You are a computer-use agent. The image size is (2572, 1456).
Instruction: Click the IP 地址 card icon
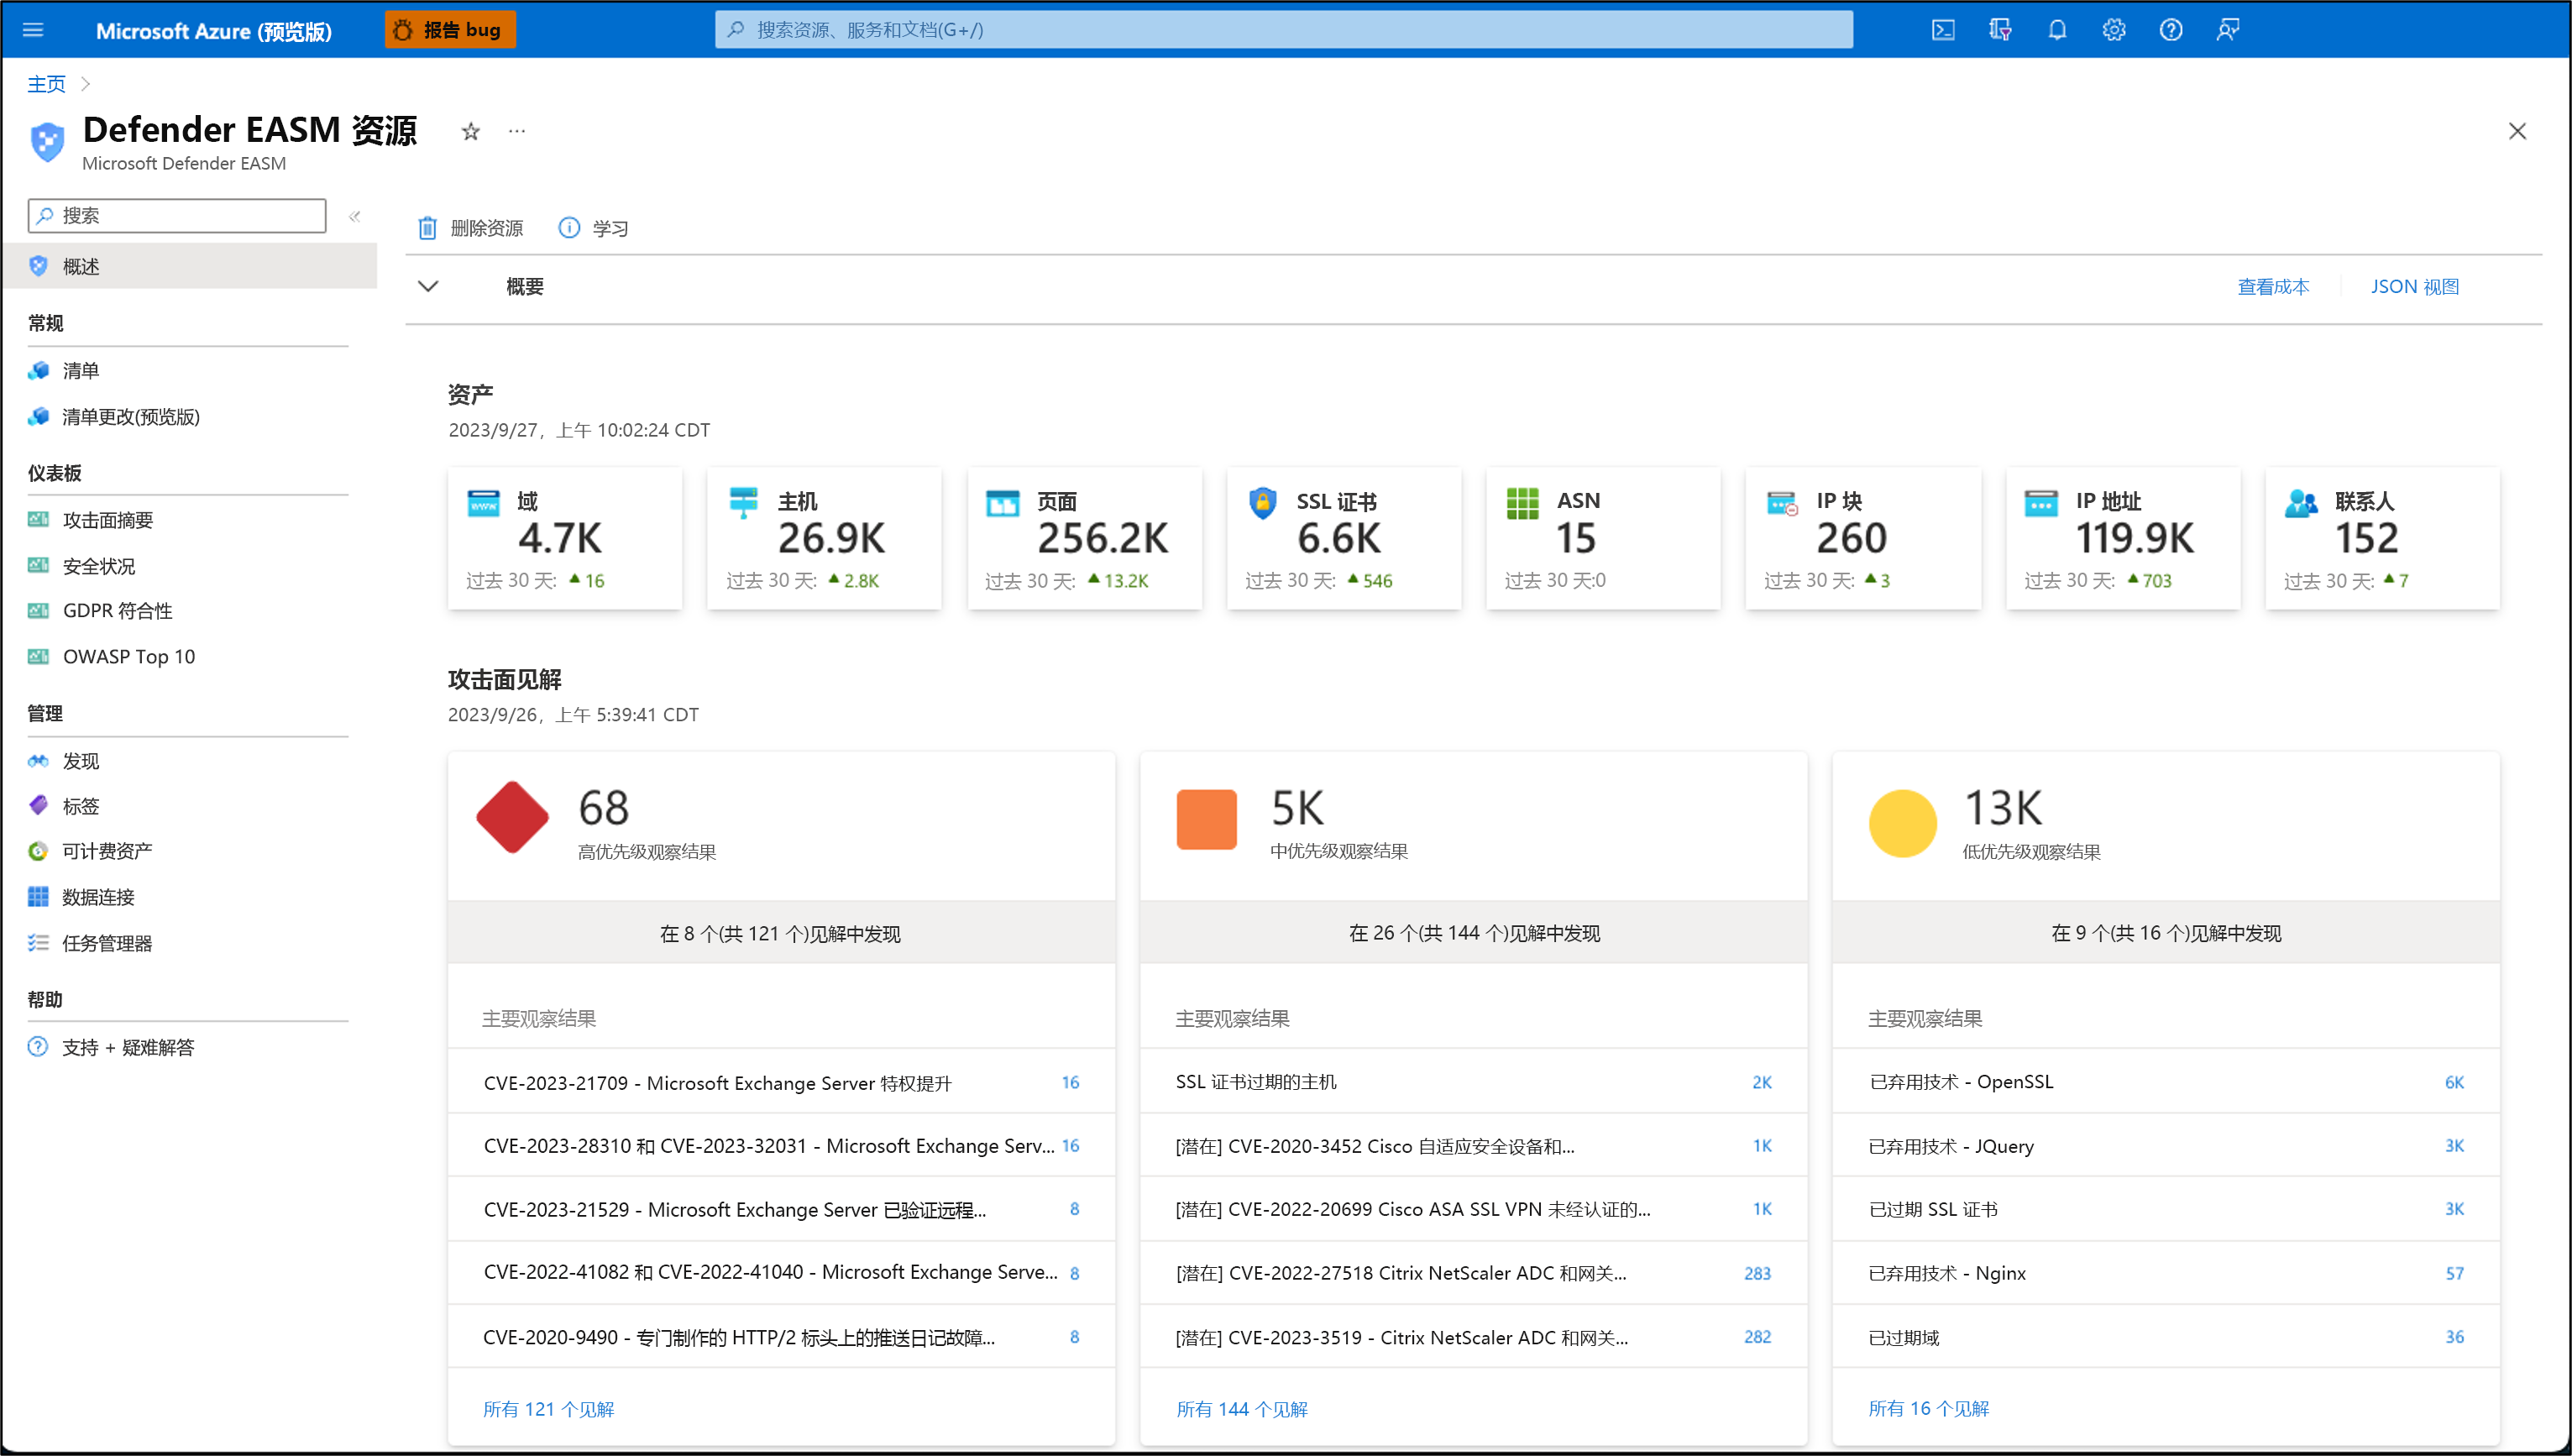2041,503
